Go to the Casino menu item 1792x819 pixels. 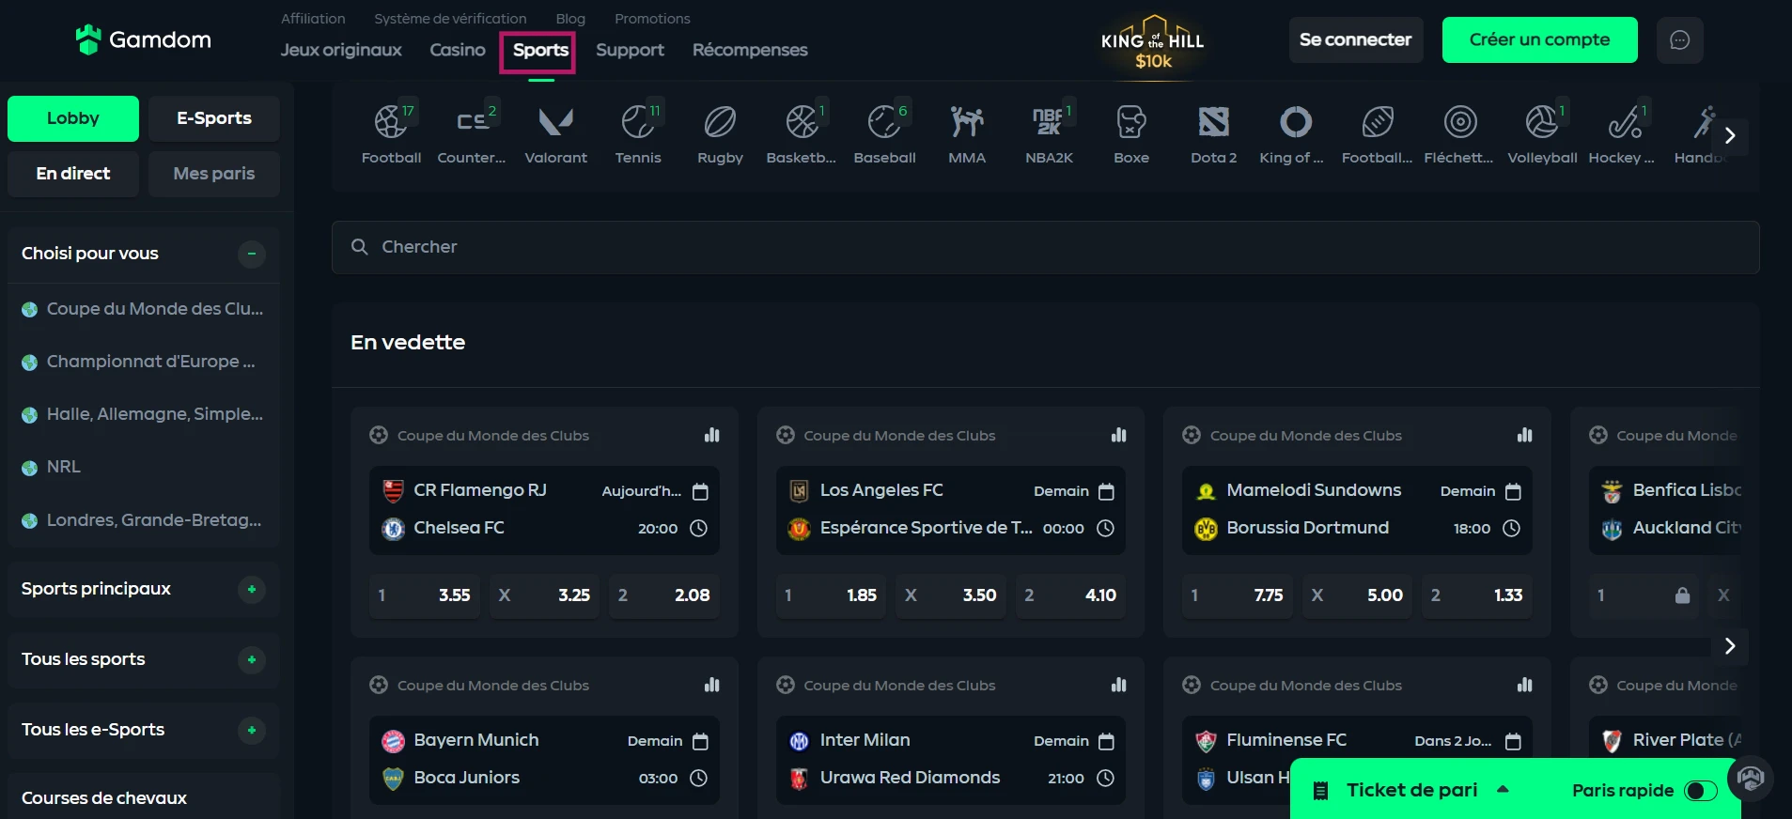click(458, 50)
